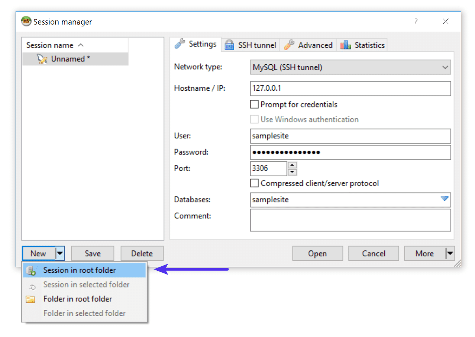Viewport: 475px width, 337px height.
Task: Click the cursor icon beside Unnamed session
Action: [42, 58]
